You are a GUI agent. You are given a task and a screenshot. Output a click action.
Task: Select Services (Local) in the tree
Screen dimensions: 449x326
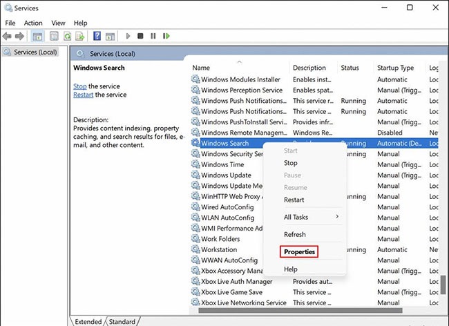34,52
